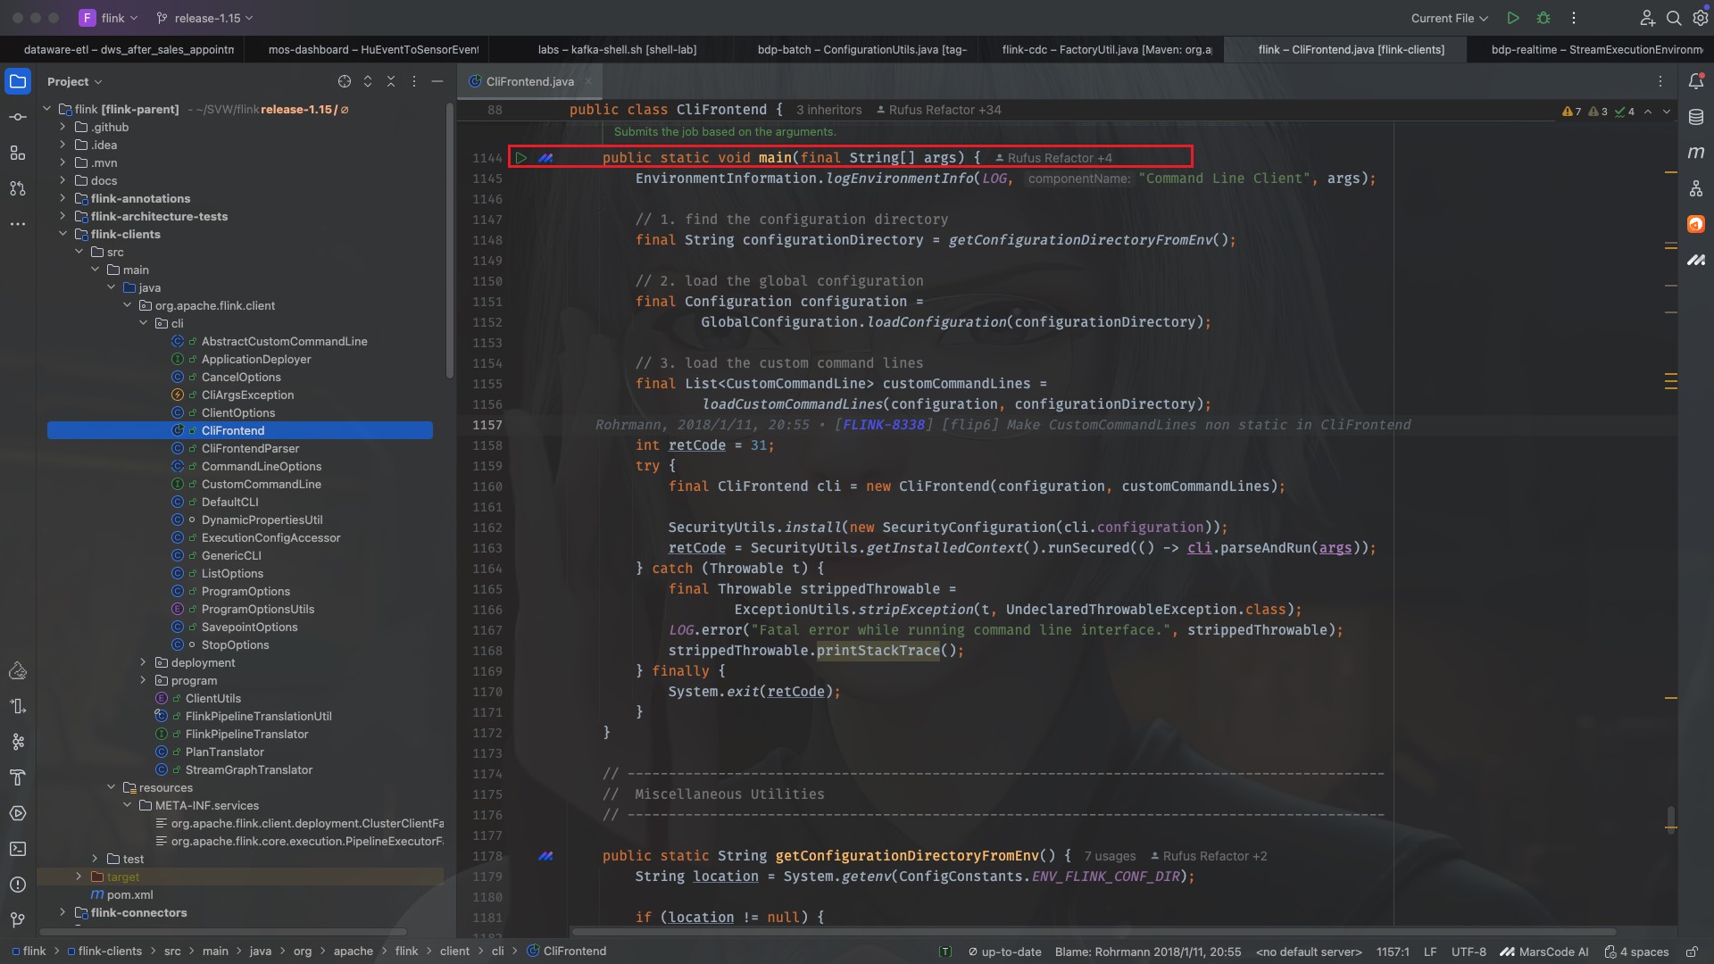Click FLINK-8338 link in blame annotation
This screenshot has height=964, width=1714.
tap(883, 425)
